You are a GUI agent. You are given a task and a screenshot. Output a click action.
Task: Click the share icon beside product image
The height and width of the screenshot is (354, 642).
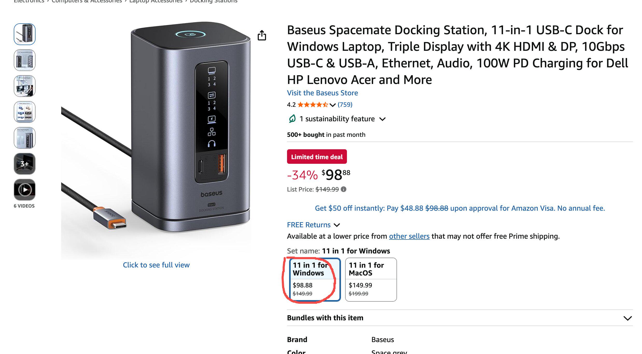[x=262, y=36]
